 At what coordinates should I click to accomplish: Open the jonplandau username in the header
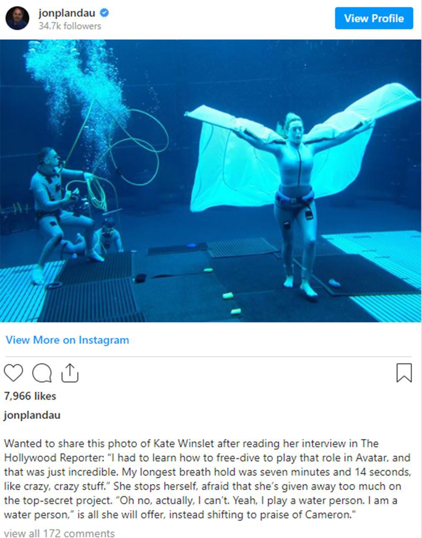pyautogui.click(x=67, y=13)
